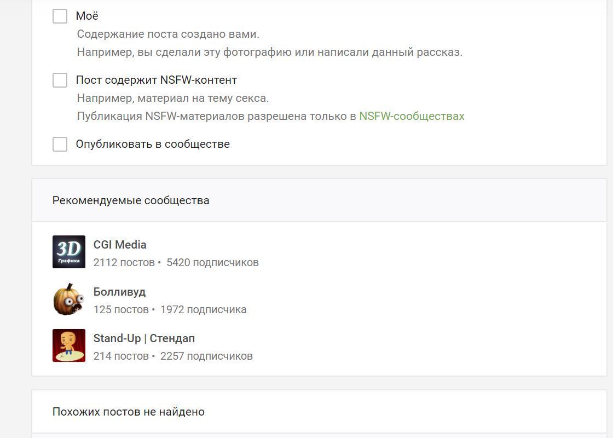Click CGI Media's 5420 подписчиков count
The image size is (613, 438).
(212, 262)
